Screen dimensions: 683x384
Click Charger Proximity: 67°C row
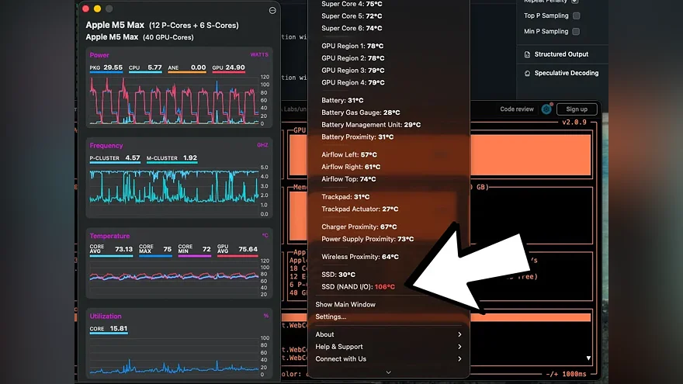point(359,227)
